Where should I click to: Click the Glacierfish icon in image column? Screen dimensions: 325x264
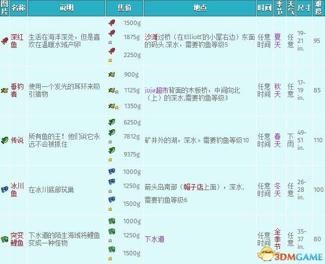[4, 190]
